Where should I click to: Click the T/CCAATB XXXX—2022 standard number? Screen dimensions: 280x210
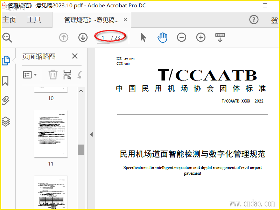[243, 101]
